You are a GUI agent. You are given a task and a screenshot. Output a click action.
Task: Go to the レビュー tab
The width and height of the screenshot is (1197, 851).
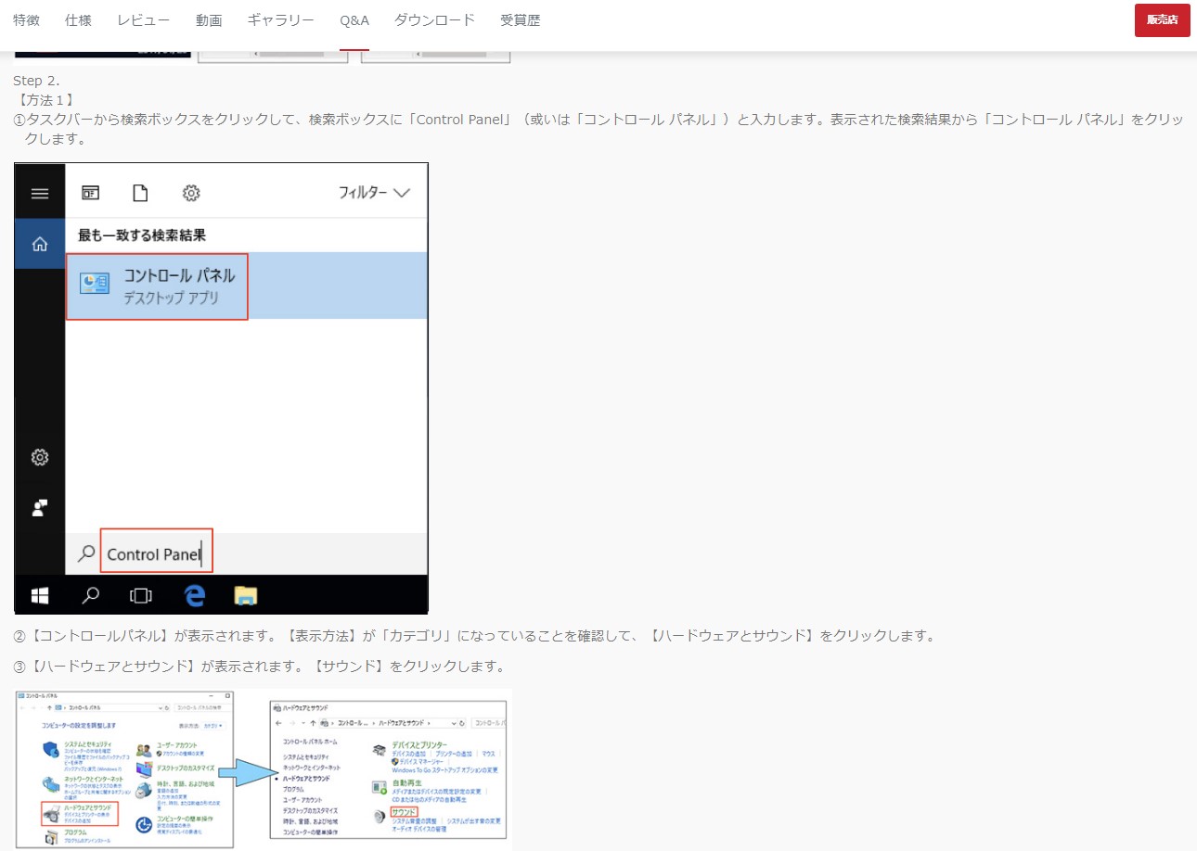click(x=143, y=19)
